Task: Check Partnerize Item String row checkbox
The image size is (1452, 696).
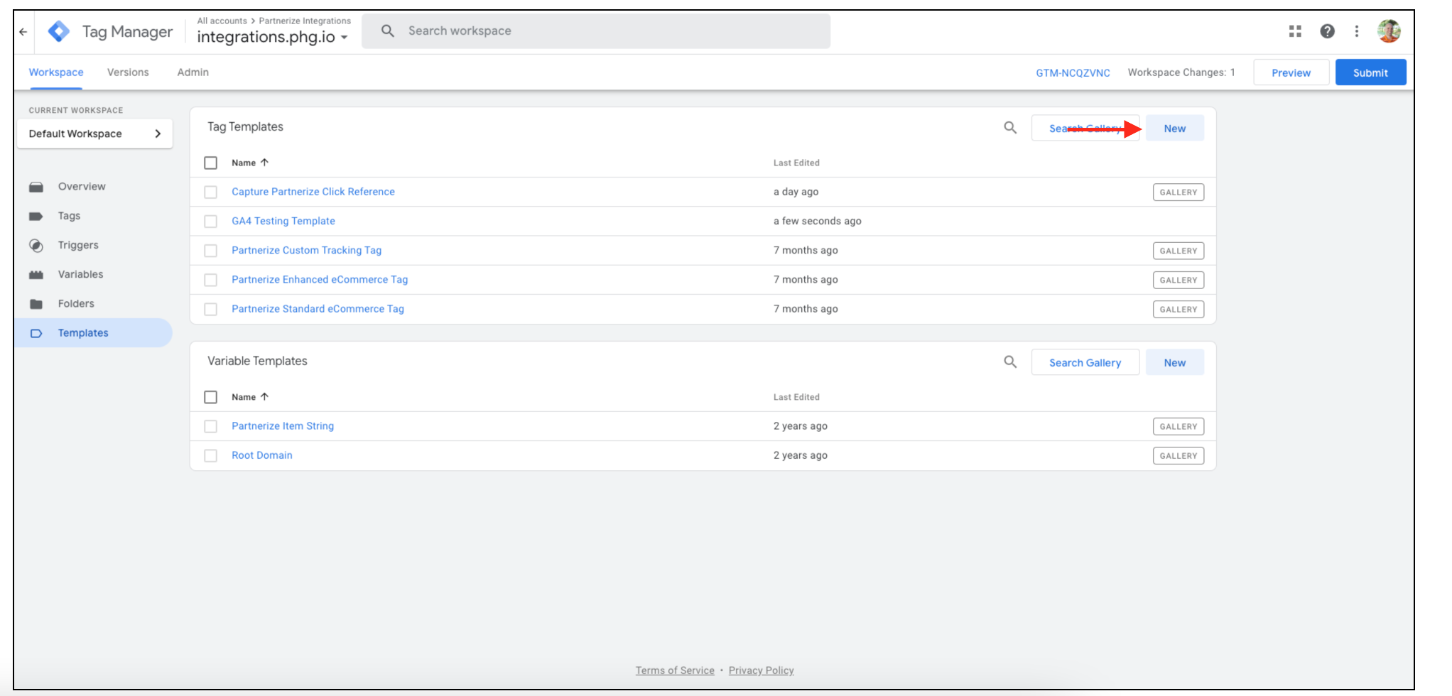Action: (211, 426)
